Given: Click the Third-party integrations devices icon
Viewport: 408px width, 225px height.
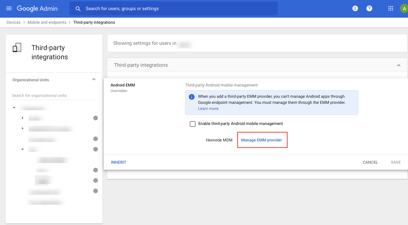Looking at the screenshot, I should pos(17,48).
